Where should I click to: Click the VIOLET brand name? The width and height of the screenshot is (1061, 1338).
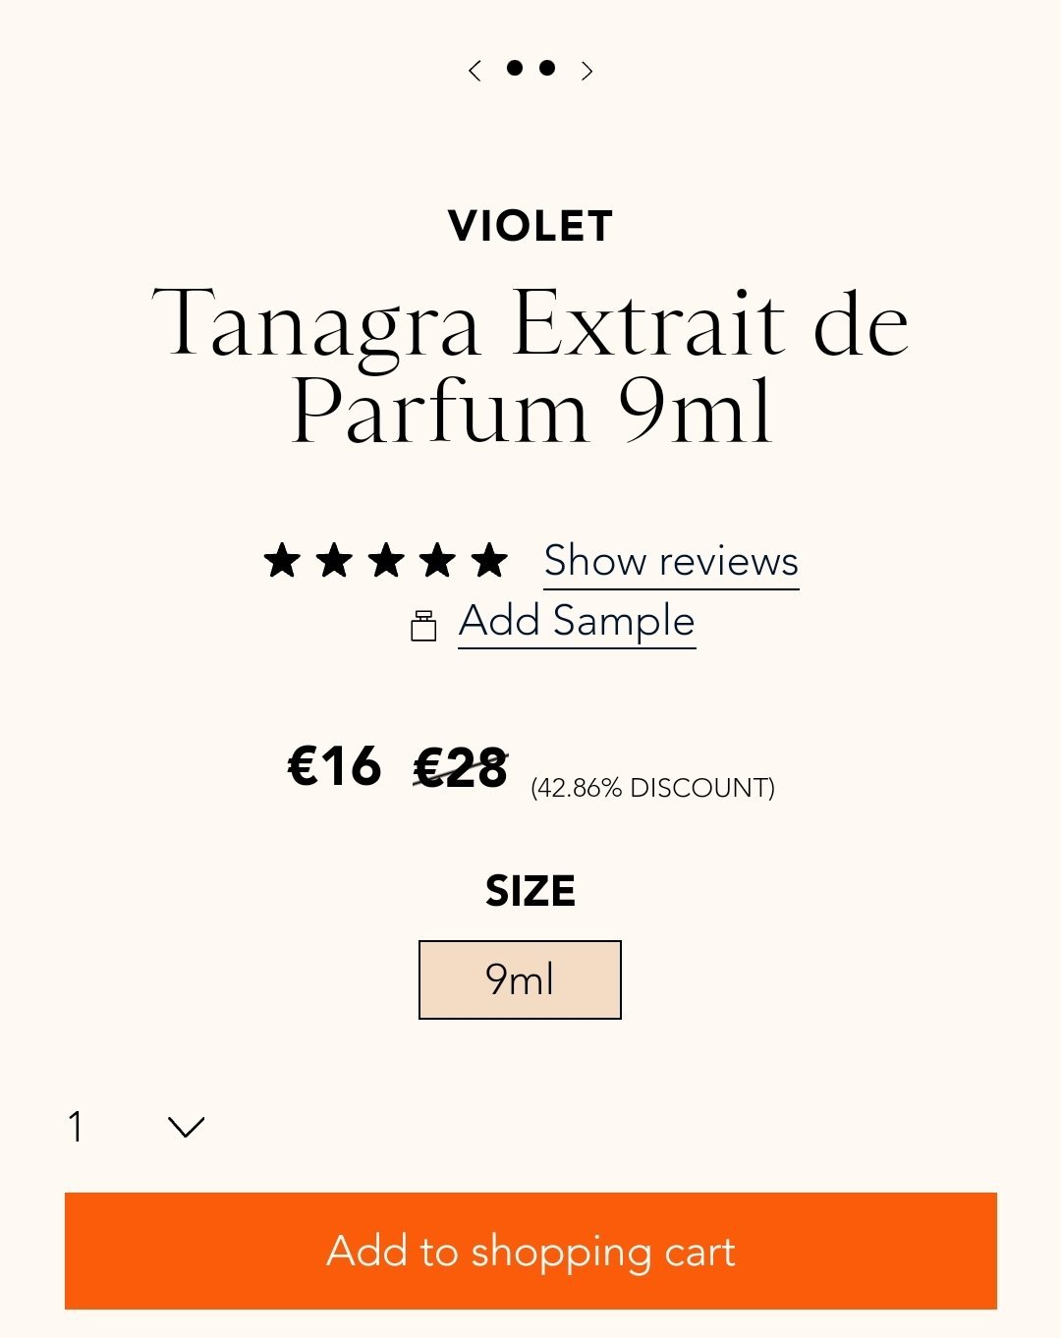point(530,227)
